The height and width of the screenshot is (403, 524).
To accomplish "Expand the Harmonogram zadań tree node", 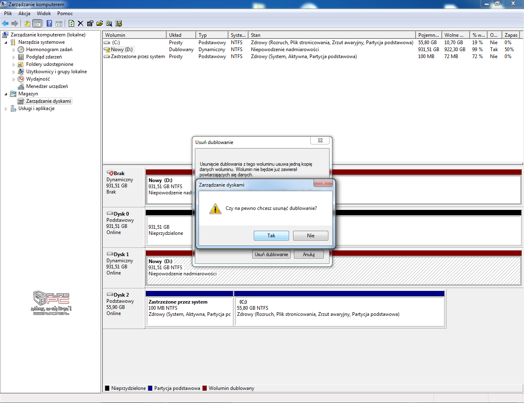I will [x=14, y=50].
